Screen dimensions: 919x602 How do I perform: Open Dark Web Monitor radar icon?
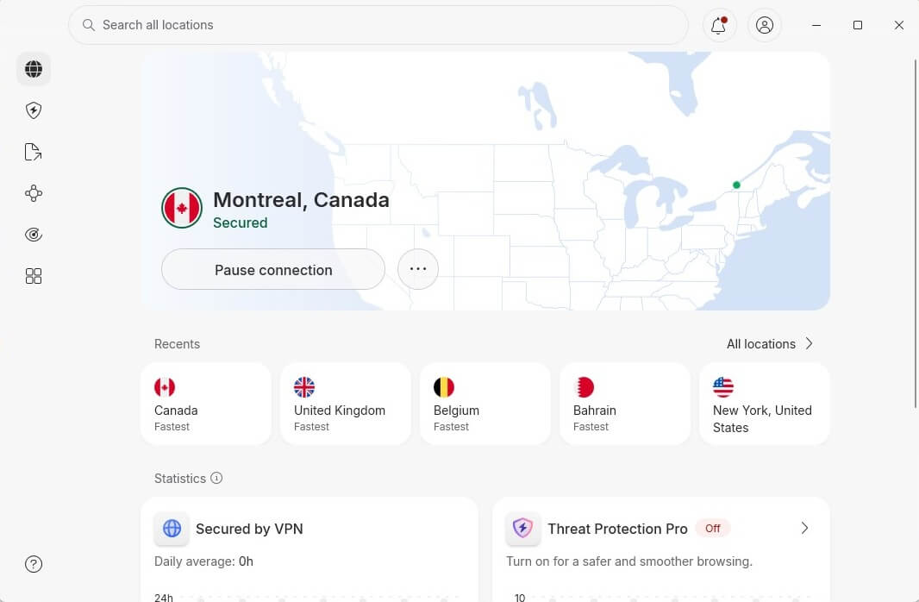tap(34, 235)
